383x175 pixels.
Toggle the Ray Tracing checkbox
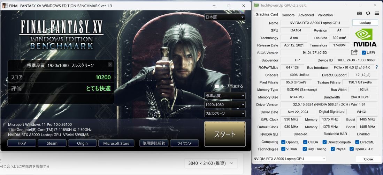305,149
